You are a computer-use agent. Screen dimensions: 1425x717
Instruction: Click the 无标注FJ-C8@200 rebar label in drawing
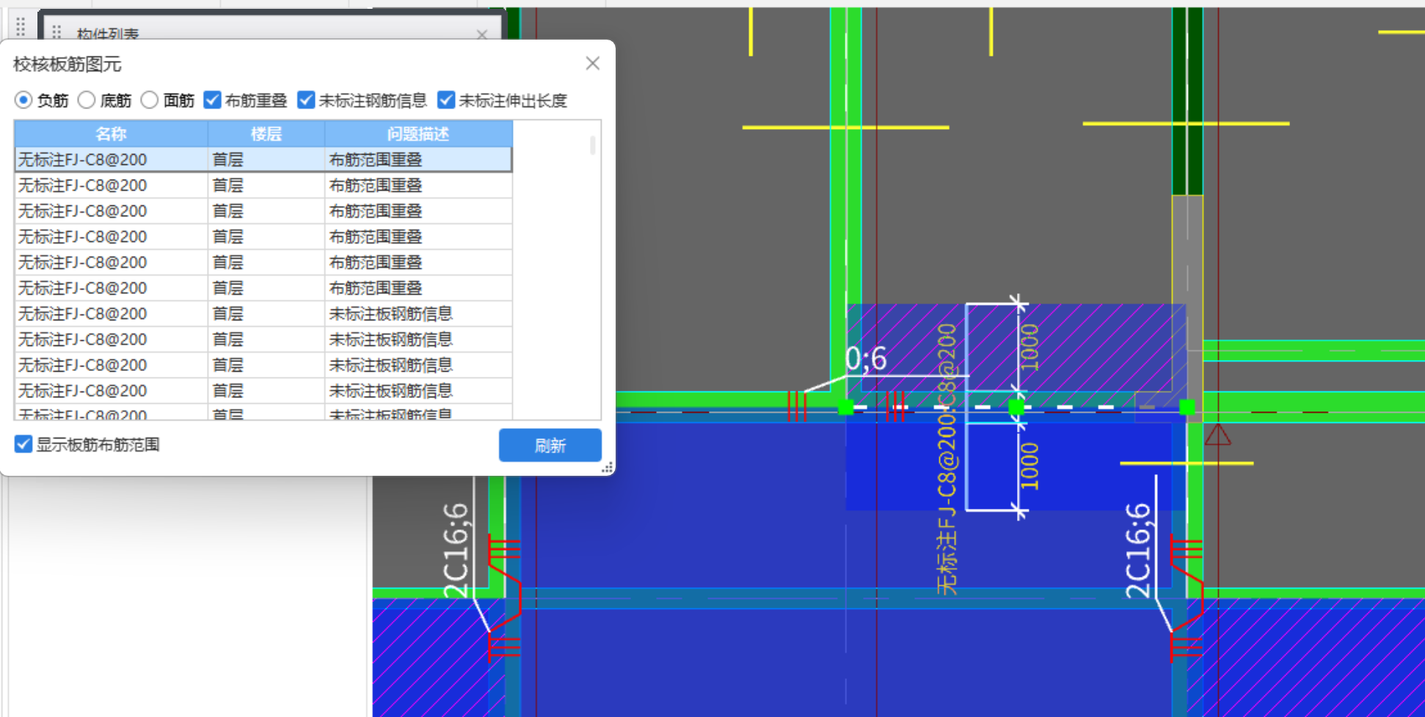(947, 459)
